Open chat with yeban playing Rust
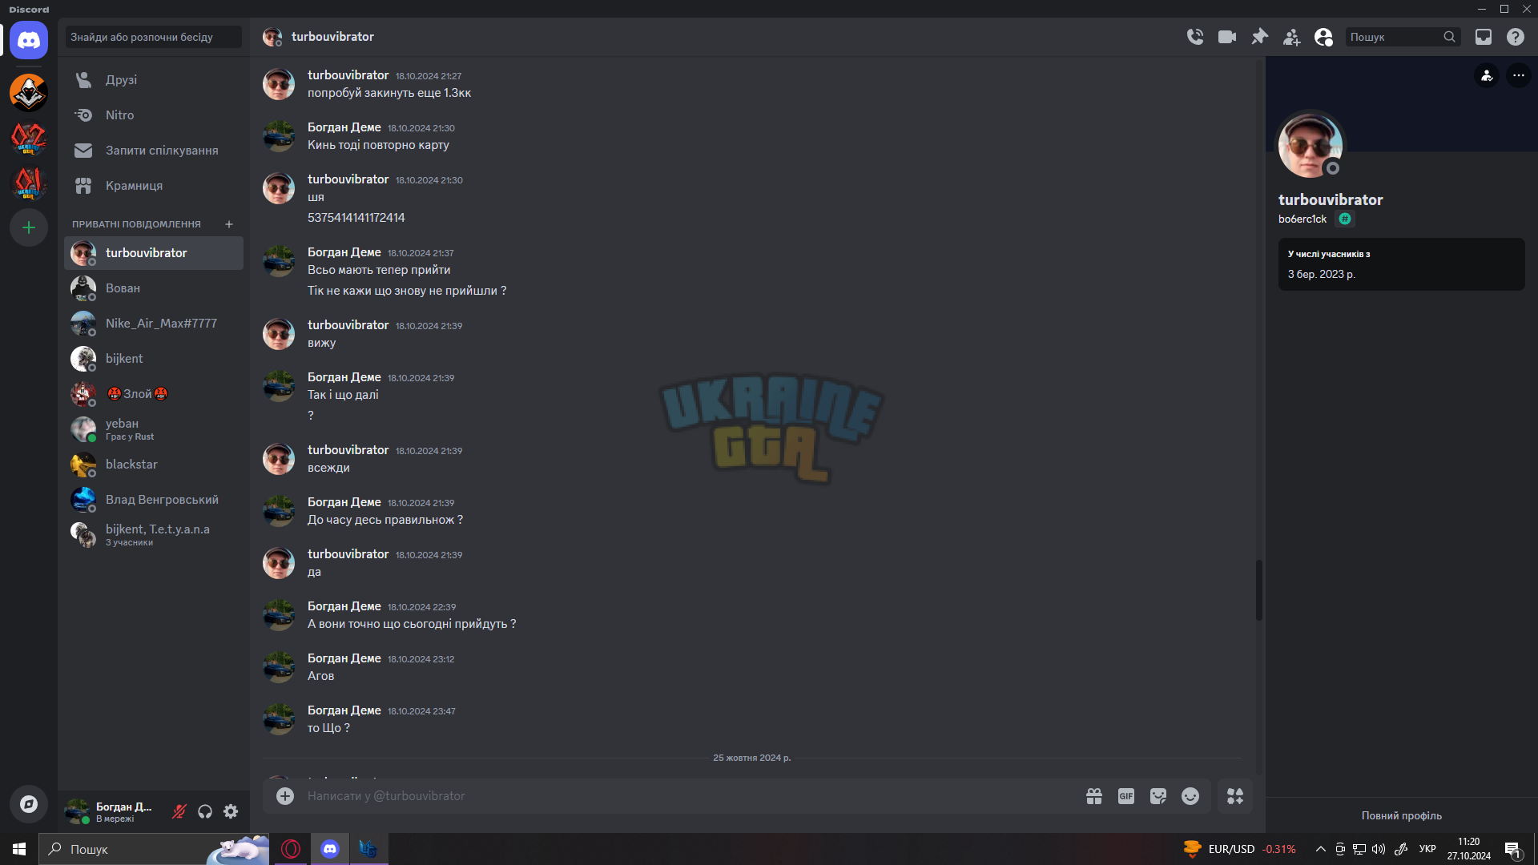 [x=154, y=429]
